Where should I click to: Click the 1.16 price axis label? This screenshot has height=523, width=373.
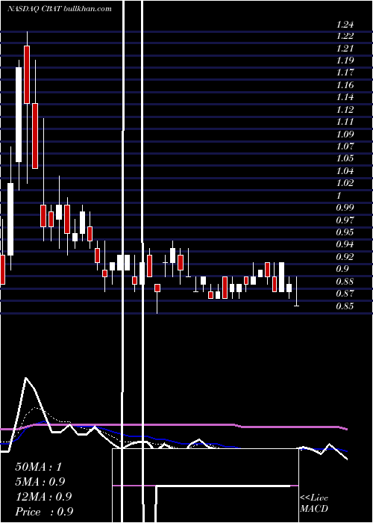coord(345,85)
